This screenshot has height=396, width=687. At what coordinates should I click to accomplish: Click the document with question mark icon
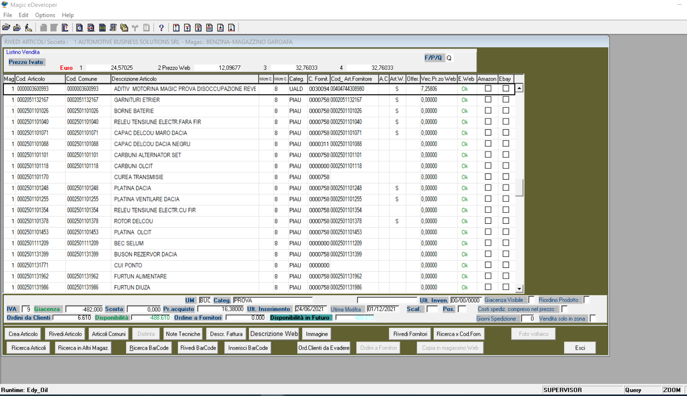pyautogui.click(x=65, y=28)
